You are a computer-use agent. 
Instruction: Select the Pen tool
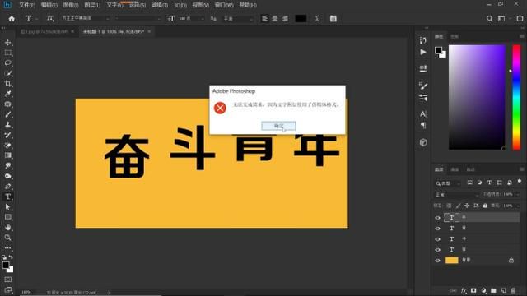pyautogui.click(x=8, y=187)
